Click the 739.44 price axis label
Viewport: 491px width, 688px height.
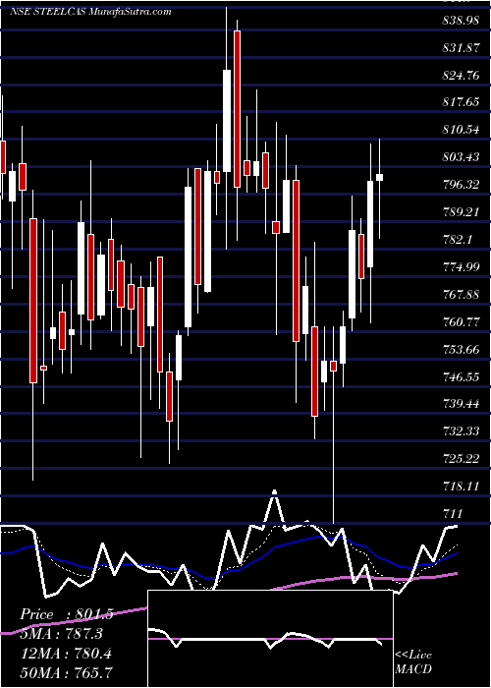(x=461, y=404)
